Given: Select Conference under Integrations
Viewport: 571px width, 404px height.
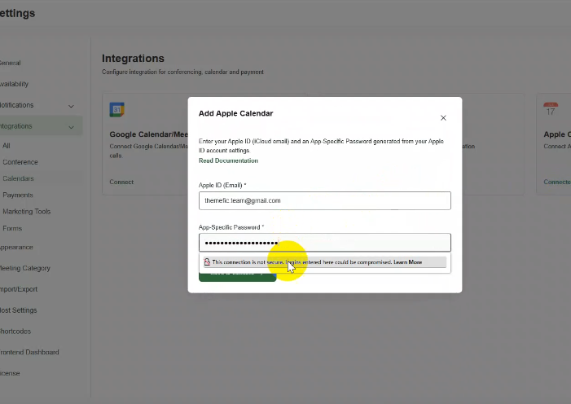Looking at the screenshot, I should click(20, 162).
